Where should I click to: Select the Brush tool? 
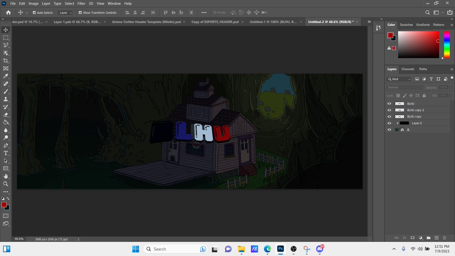click(x=6, y=91)
